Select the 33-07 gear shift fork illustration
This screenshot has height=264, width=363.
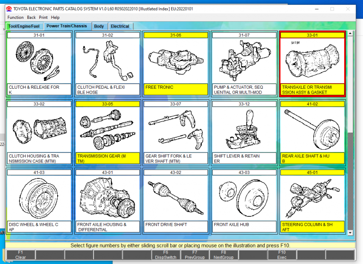(176, 129)
